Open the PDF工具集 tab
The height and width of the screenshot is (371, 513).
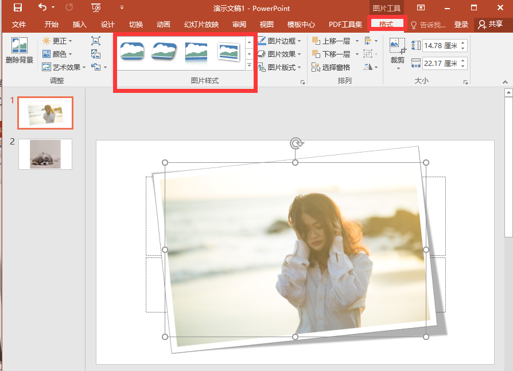pyautogui.click(x=345, y=25)
